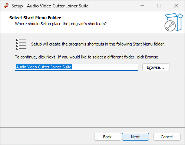Image resolution: width=185 pixels, height=145 pixels.
Task: Click the 'To continue, click Next' instruction text
Action: (87, 57)
